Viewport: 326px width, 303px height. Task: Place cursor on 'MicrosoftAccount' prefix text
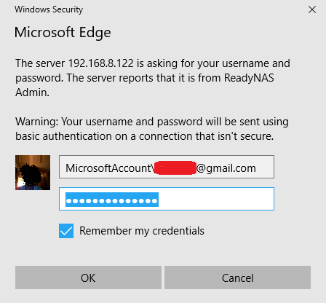coord(108,168)
